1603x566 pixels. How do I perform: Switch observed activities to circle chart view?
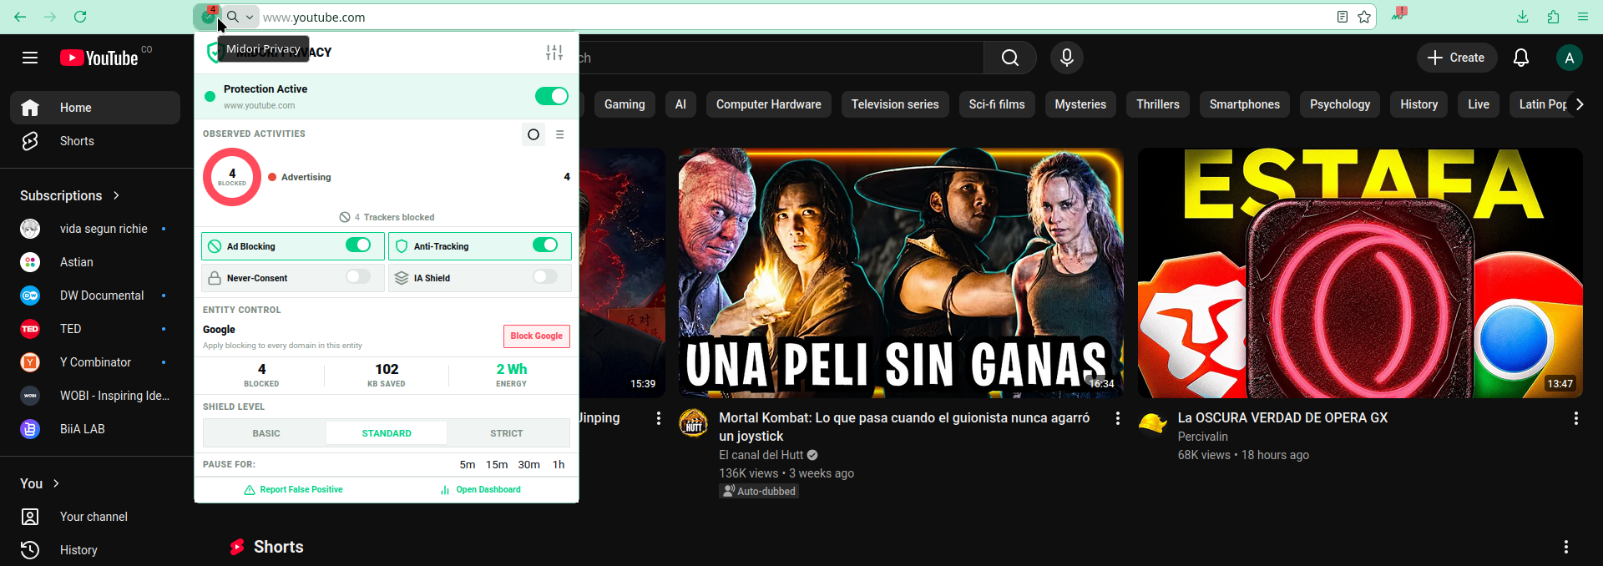click(x=533, y=134)
